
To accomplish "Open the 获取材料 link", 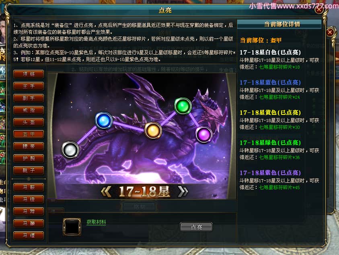I will click(x=96, y=222).
